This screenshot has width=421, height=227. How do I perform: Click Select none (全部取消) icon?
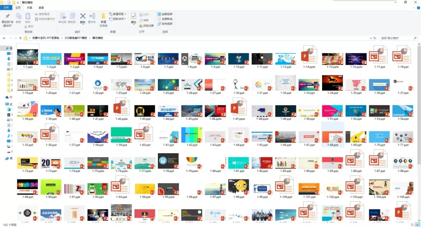(159, 19)
